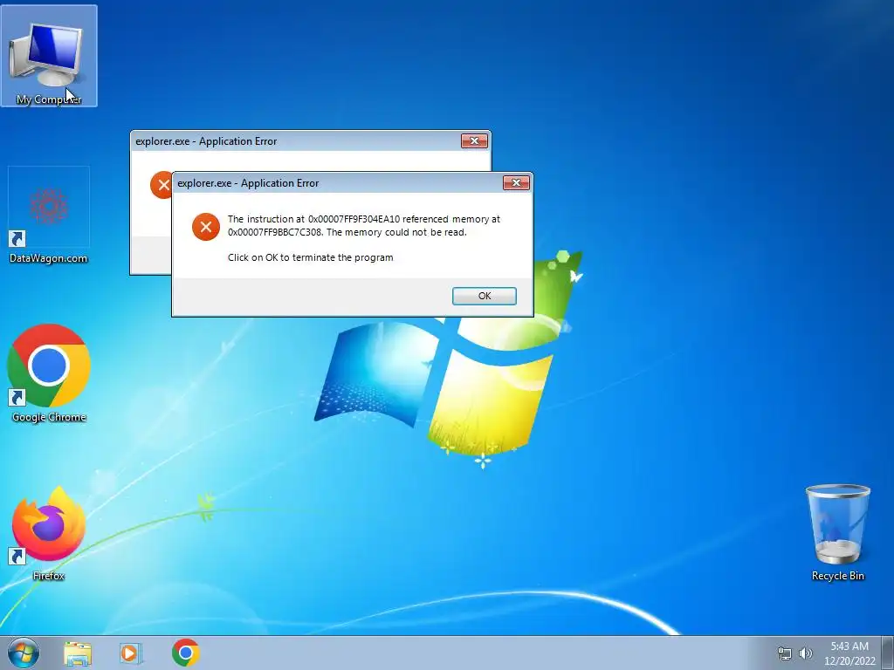Open Windows Explorer from the taskbar
This screenshot has width=894, height=670.
[78, 653]
